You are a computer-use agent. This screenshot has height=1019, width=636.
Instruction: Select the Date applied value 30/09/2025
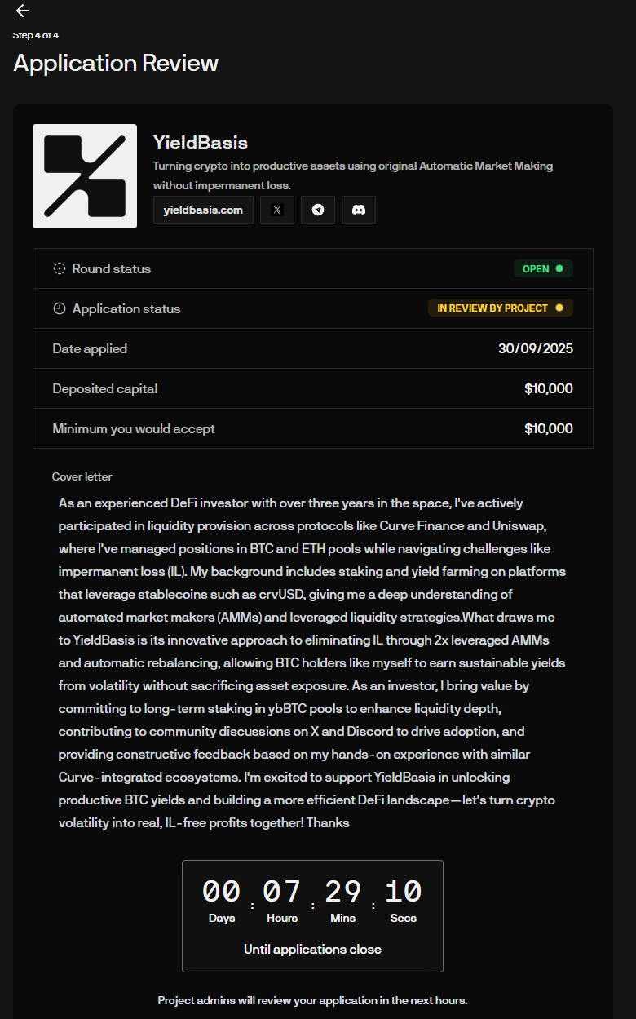[535, 348]
